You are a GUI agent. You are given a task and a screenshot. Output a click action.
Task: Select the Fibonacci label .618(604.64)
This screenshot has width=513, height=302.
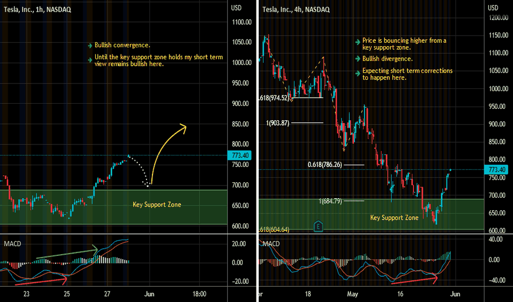(x=274, y=230)
